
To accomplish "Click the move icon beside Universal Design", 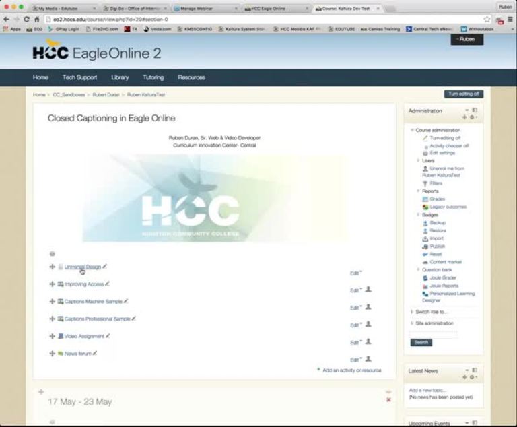I will point(52,267).
